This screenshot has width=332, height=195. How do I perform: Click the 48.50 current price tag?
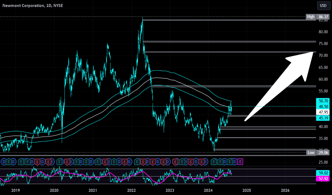323,106
